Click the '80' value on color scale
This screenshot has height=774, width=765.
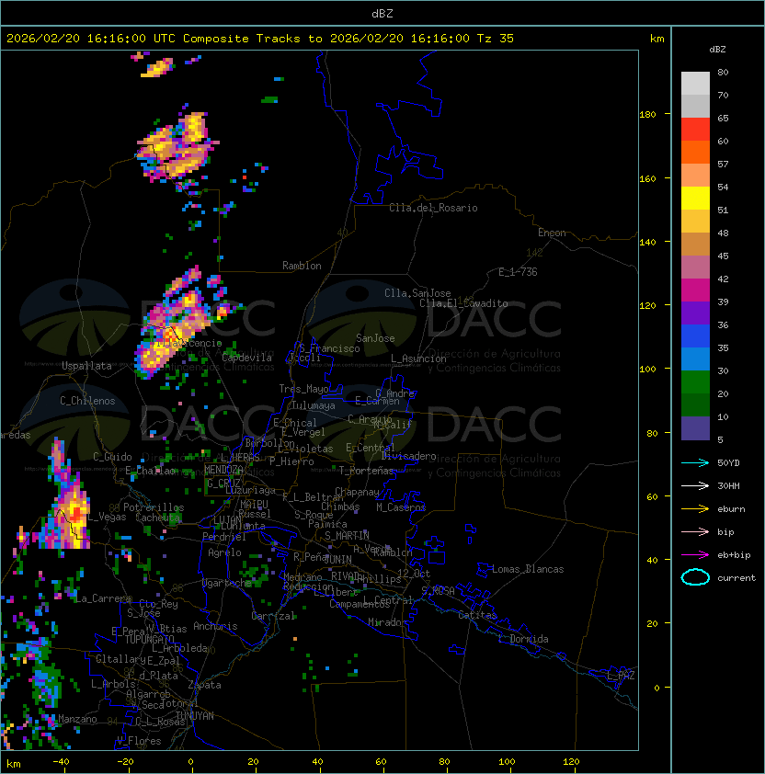click(723, 72)
